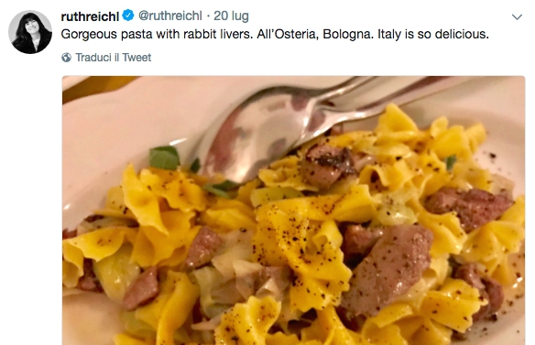Image resolution: width=535 pixels, height=345 pixels.
Task: Click the blue verified badge checkmark
Action: pyautogui.click(x=128, y=16)
